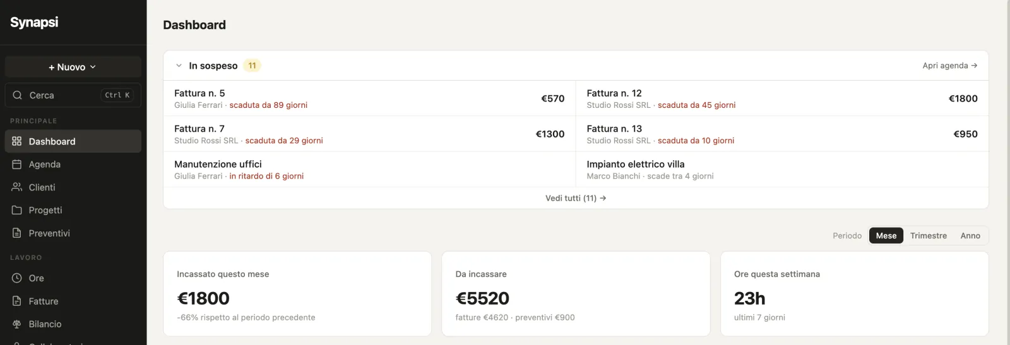Image resolution: width=1010 pixels, height=345 pixels.
Task: Collapse the In sospeso section chevron
Action: click(x=179, y=66)
